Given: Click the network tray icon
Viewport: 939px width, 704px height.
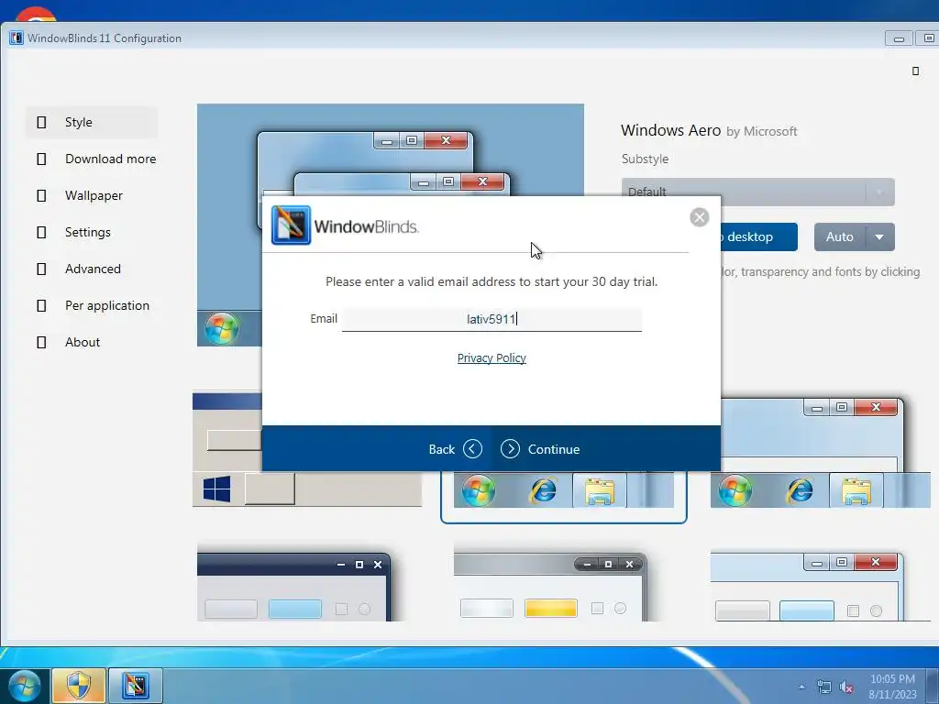Looking at the screenshot, I should 824,687.
